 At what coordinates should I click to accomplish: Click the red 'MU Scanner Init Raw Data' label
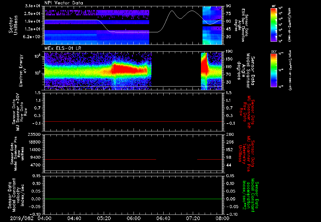pyautogui.click(x=247, y=112)
